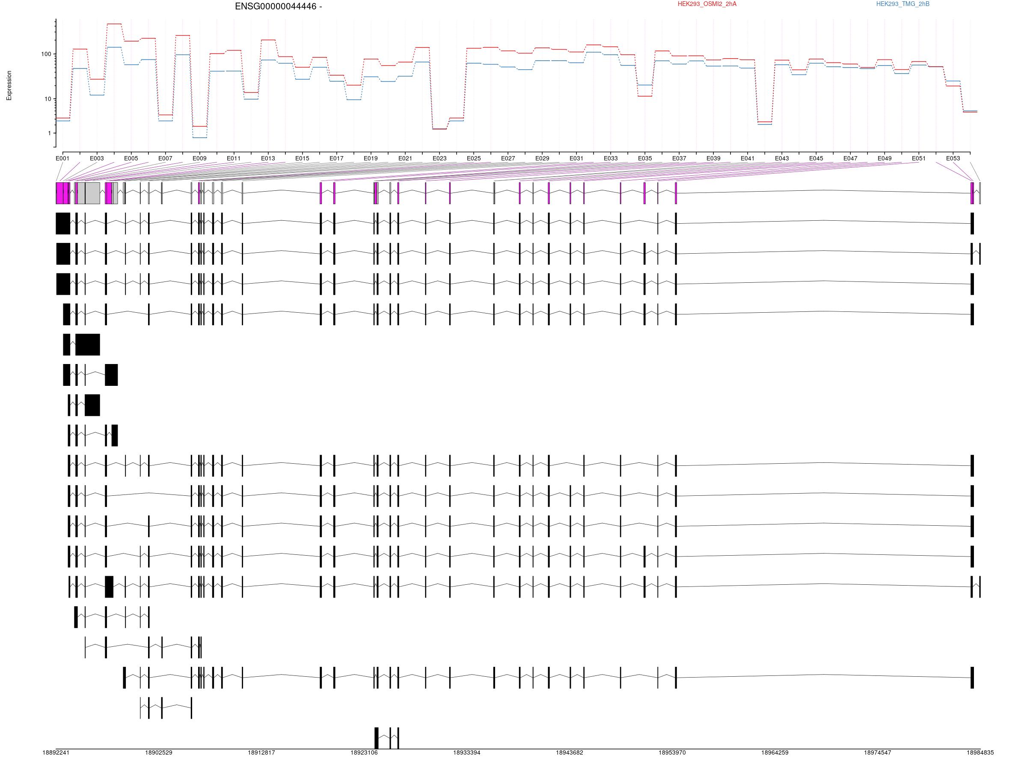Viewport: 1027px width, 761px height.
Task: Click genomic coordinate 18902529
Action: click(158, 753)
